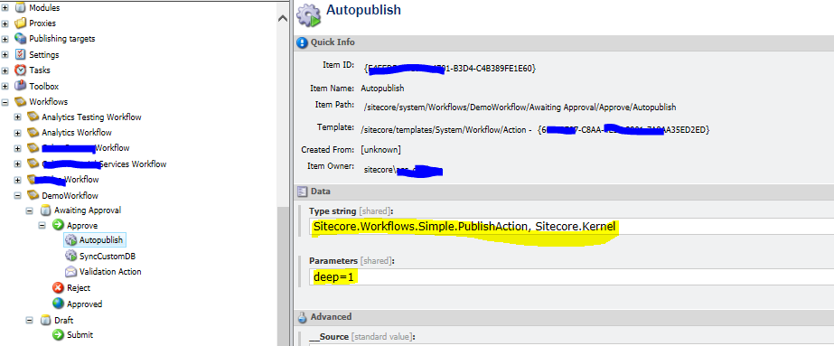Click the Approved globe icon

click(x=58, y=304)
